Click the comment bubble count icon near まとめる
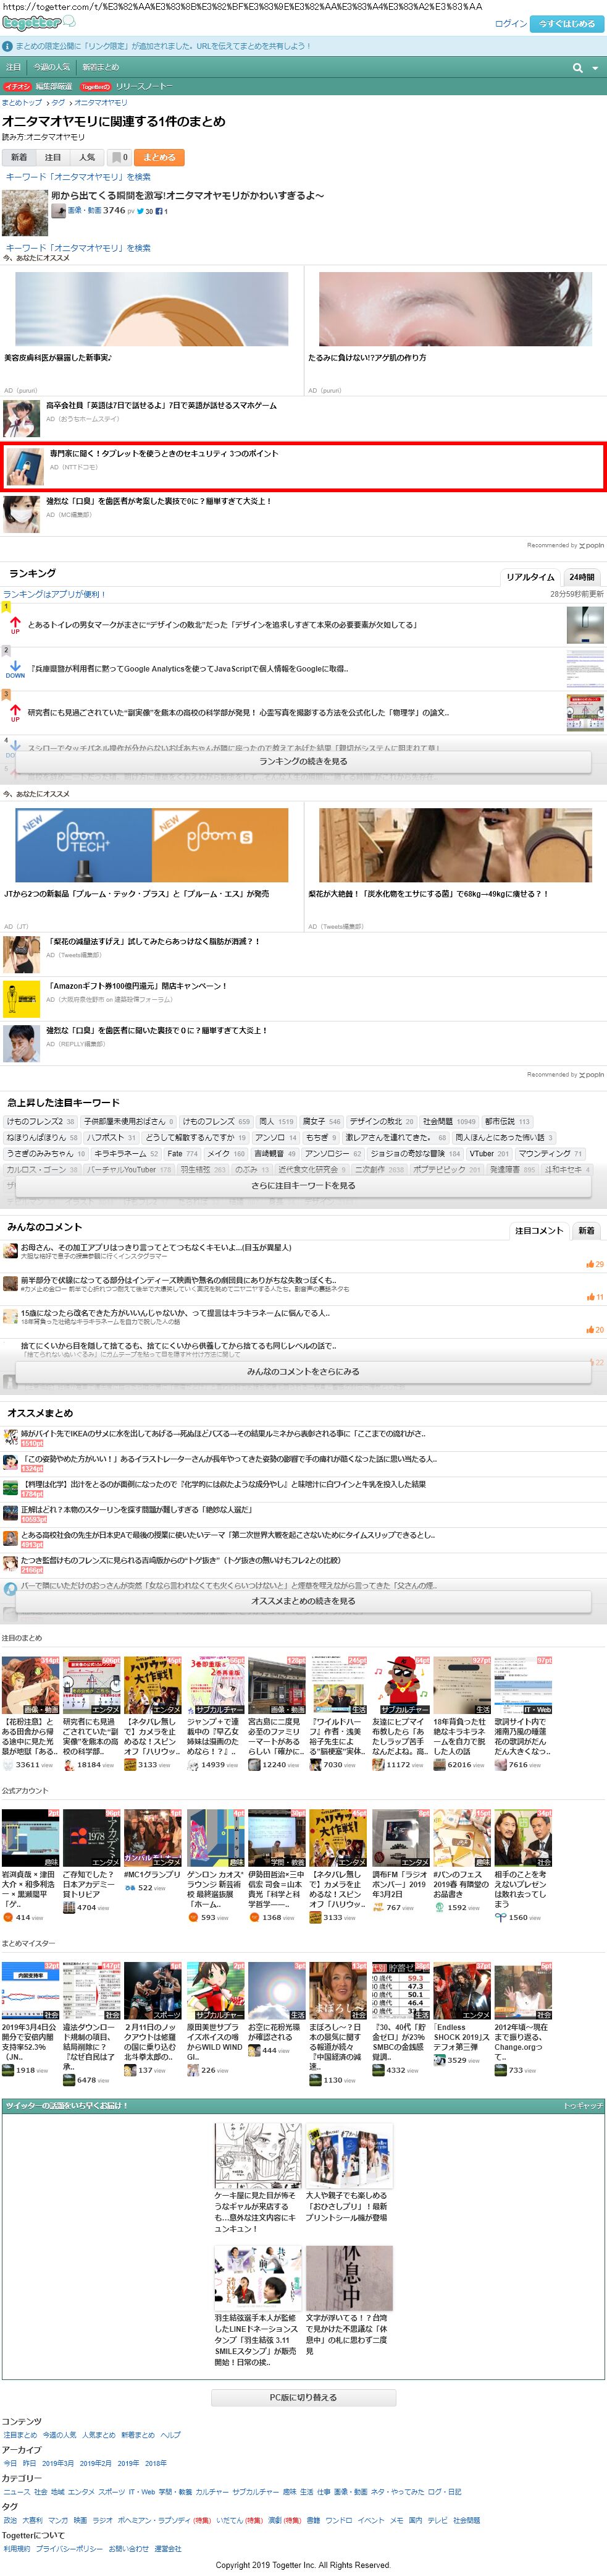The height and width of the screenshot is (2576, 607). click(x=119, y=157)
